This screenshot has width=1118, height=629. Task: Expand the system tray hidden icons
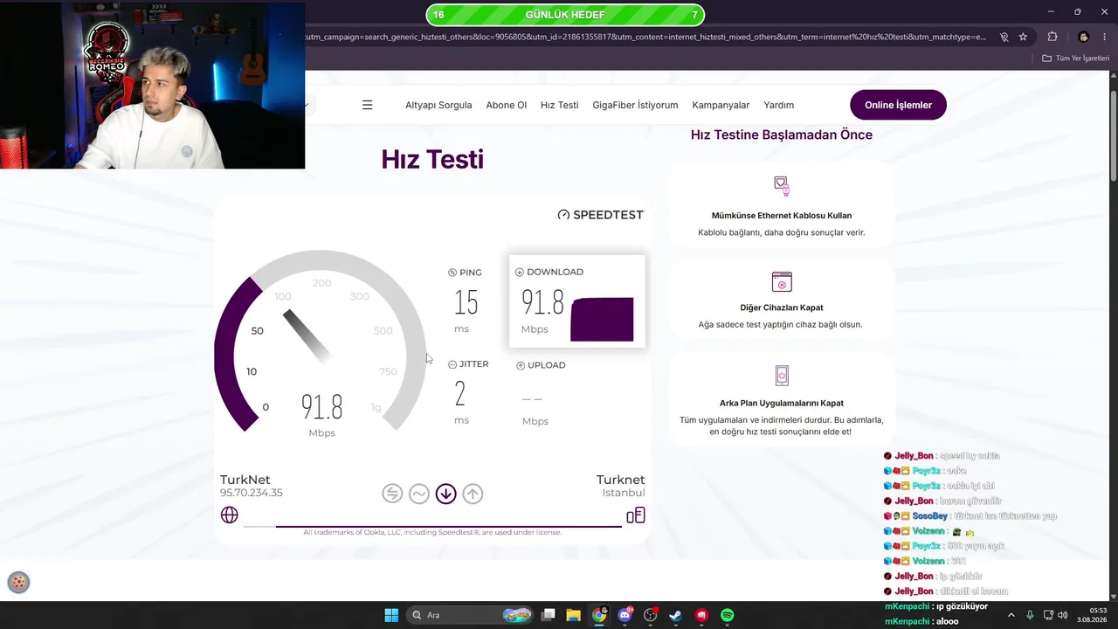point(1011,615)
